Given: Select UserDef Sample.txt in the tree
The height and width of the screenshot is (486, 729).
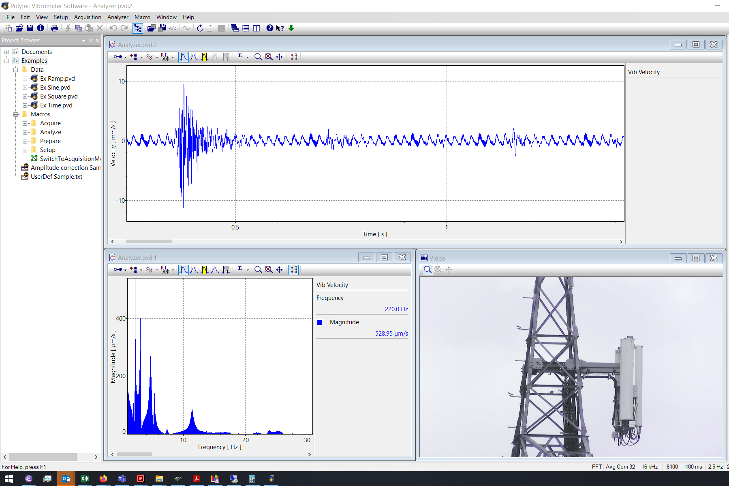Looking at the screenshot, I should pyautogui.click(x=56, y=177).
